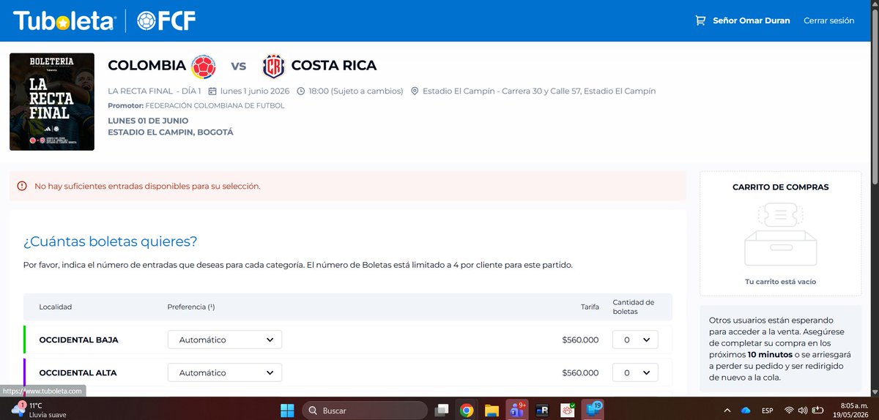
Task: Click the $560.000 price for Occidental Baja
Action: coord(580,340)
